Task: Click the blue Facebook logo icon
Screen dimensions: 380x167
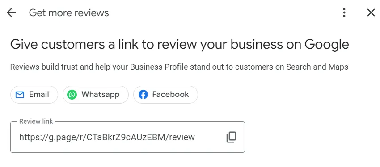Action: (143, 95)
